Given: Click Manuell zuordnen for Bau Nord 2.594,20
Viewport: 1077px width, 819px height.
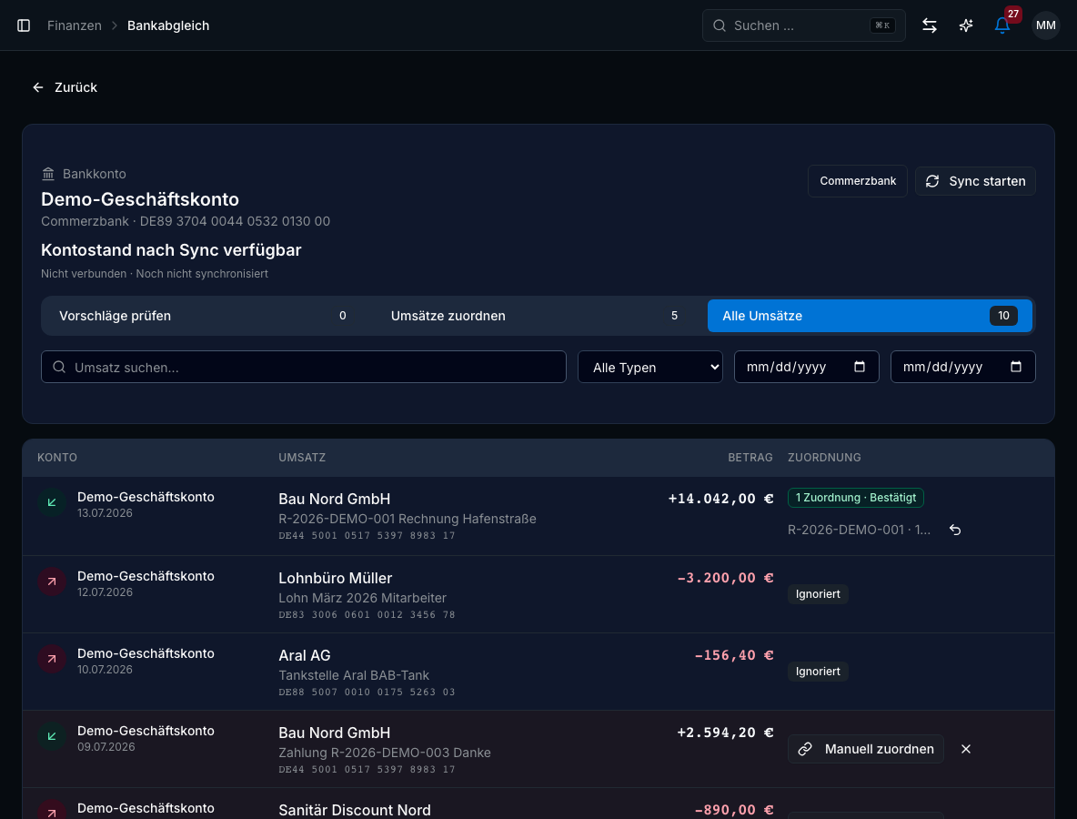Looking at the screenshot, I should 865,749.
